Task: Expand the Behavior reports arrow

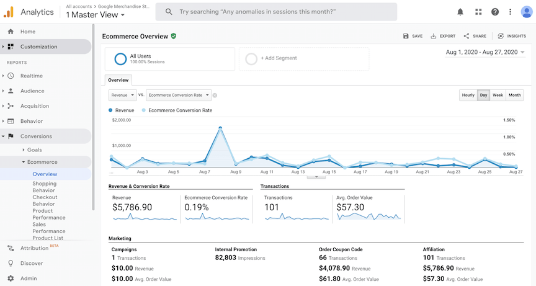Action: pos(2,121)
